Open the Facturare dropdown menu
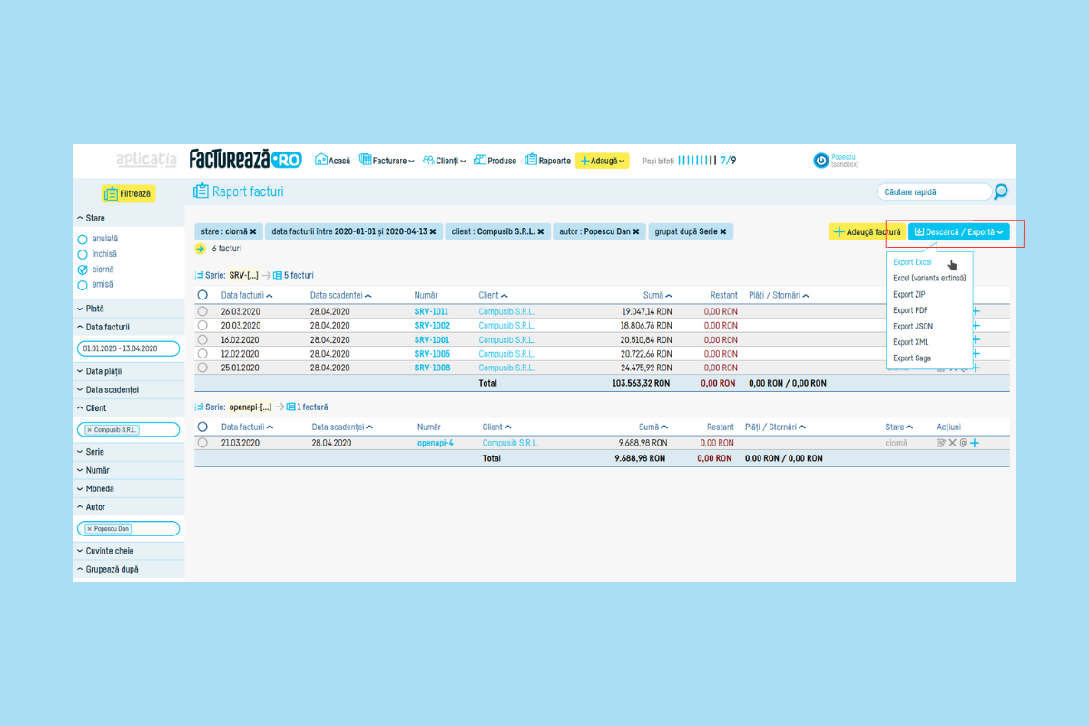1089x726 pixels. [387, 161]
